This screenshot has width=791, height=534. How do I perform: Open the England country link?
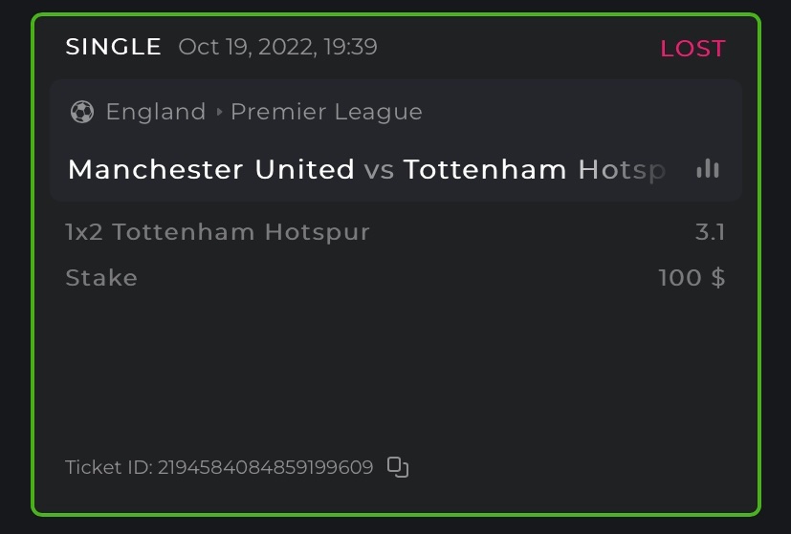click(x=156, y=112)
